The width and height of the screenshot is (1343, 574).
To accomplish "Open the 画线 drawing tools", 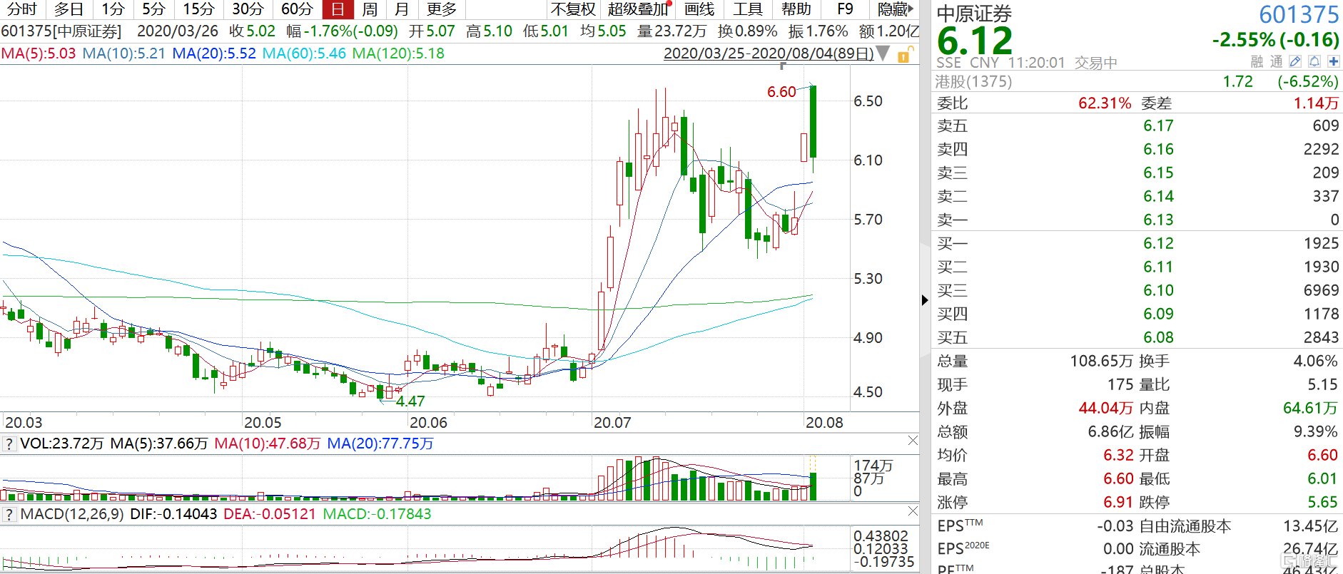I will [699, 9].
